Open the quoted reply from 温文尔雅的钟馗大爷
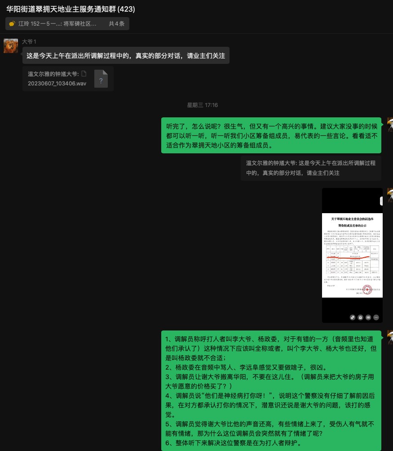 (x=311, y=168)
